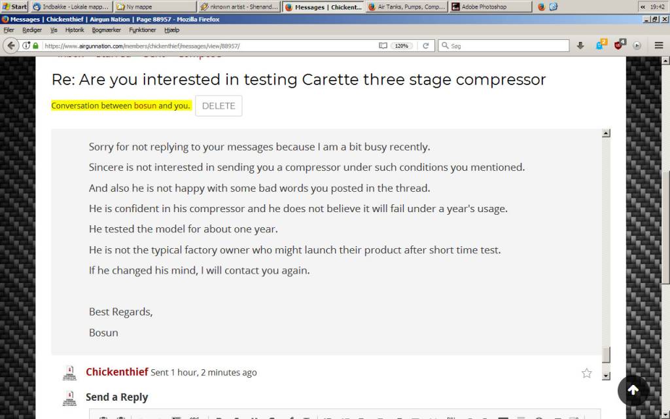The height and width of the screenshot is (419, 670).
Task: Open the Historik menu
Action: pyautogui.click(x=75, y=30)
